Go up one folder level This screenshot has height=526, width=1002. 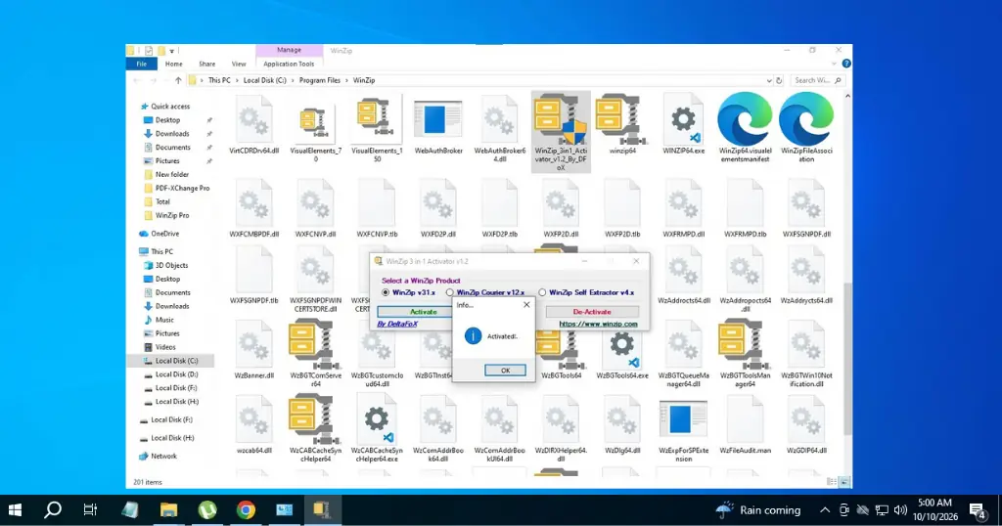point(178,80)
